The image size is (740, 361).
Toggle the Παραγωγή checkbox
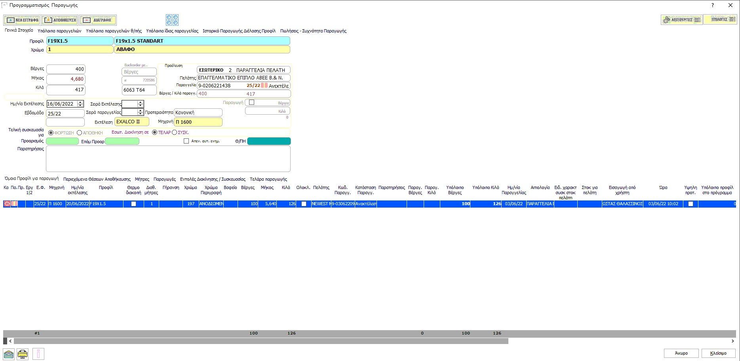point(251,102)
